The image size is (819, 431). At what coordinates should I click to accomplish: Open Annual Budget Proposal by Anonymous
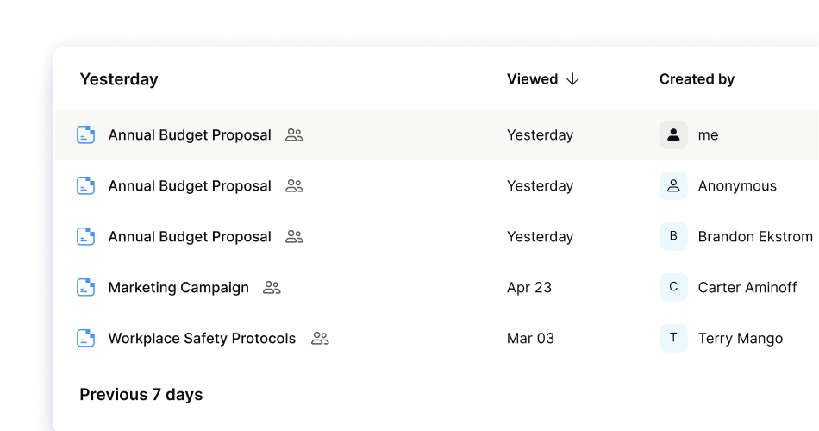190,186
